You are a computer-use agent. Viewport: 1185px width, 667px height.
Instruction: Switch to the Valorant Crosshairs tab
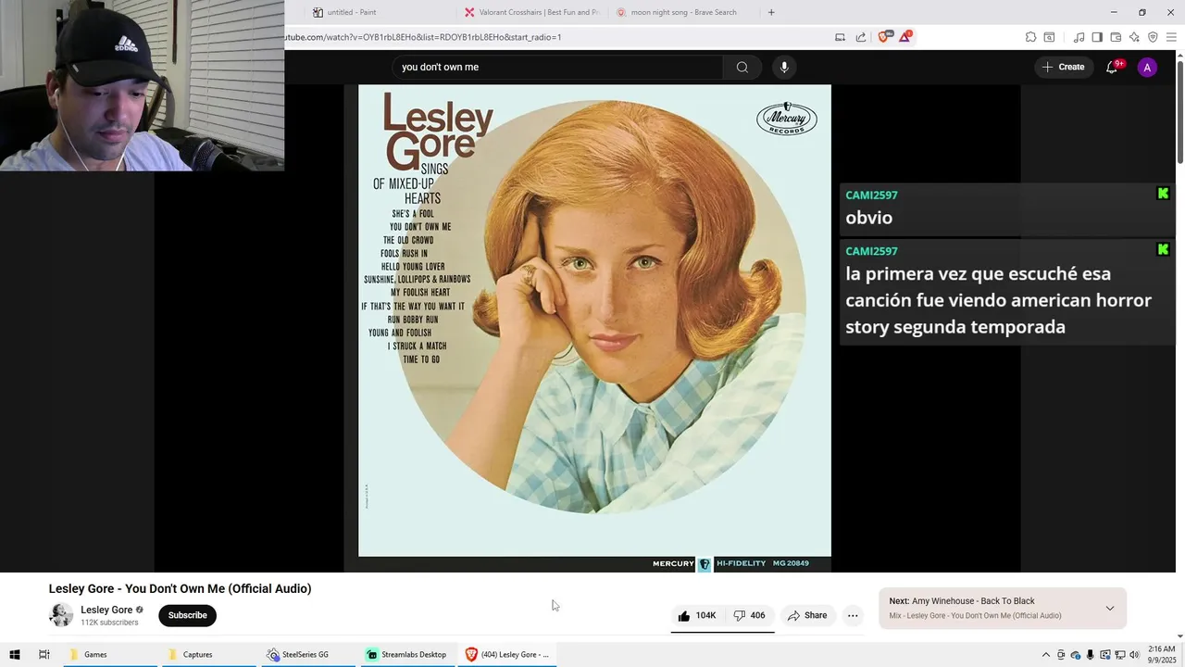(x=530, y=12)
